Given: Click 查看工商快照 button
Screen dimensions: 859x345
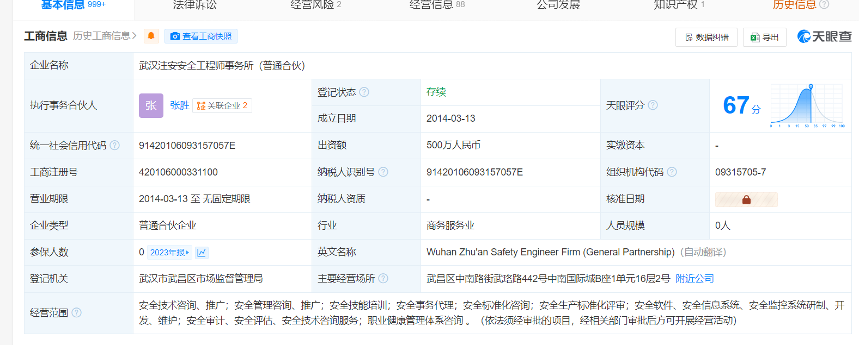Looking at the screenshot, I should click(x=201, y=36).
